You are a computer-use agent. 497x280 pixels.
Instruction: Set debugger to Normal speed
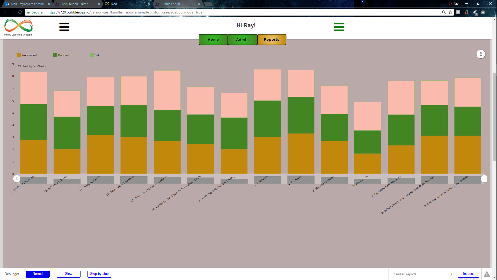coord(38,274)
